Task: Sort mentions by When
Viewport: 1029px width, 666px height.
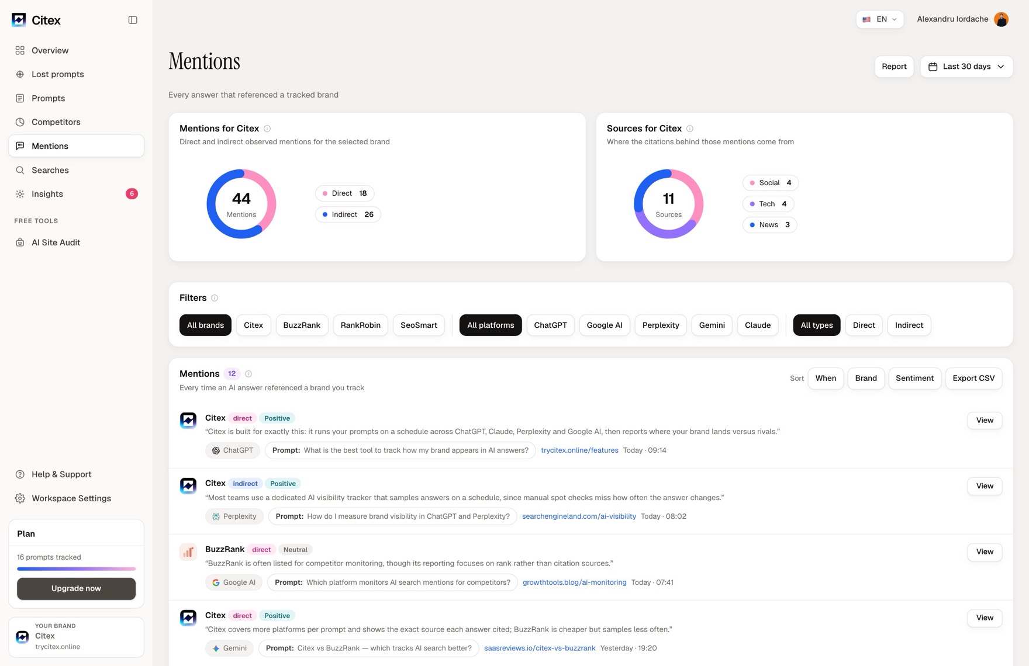Action: click(826, 379)
